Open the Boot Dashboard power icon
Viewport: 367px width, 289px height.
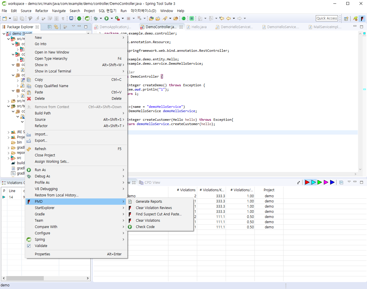[79, 18]
